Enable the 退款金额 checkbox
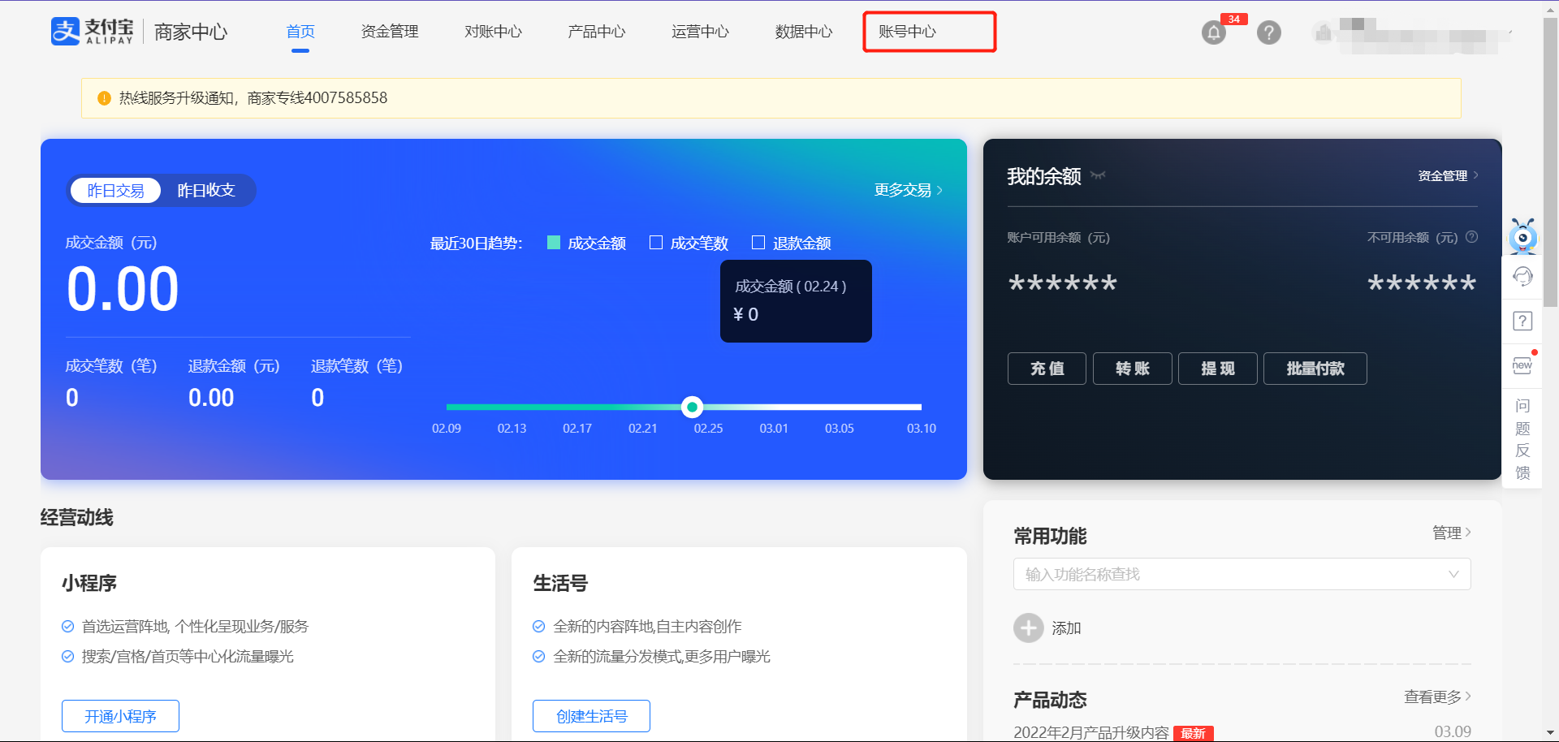Viewport: 1559px width, 742px height. pyautogui.click(x=759, y=242)
